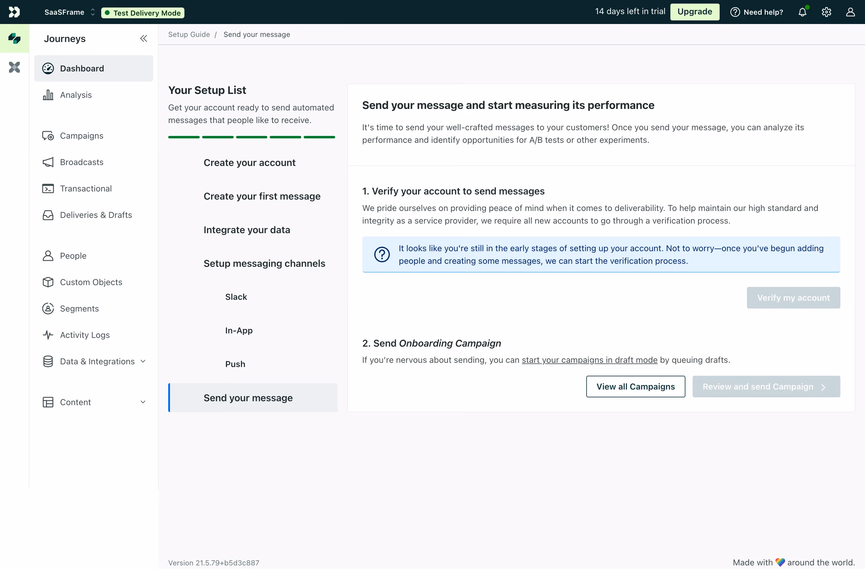
Task: Open Activity Logs page
Action: coord(93,335)
